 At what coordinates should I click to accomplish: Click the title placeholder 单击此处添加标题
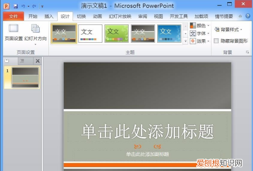[148, 128]
